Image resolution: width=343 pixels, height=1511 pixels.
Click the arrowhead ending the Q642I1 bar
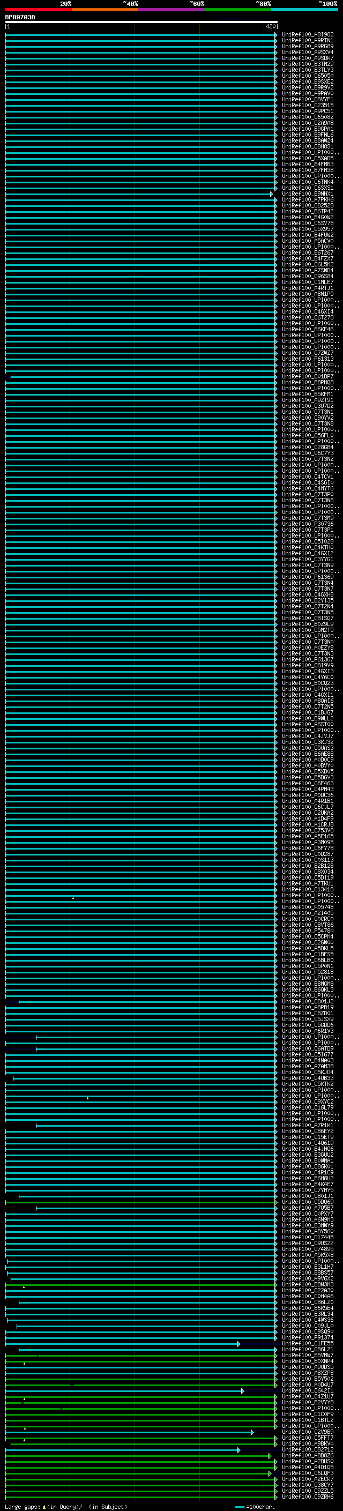242,1391
